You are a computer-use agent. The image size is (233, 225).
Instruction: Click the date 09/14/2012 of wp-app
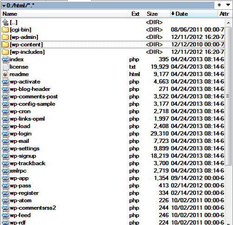[187, 178]
